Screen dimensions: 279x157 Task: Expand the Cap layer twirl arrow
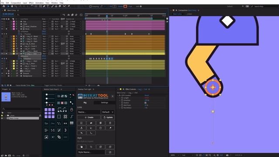point(12,21)
